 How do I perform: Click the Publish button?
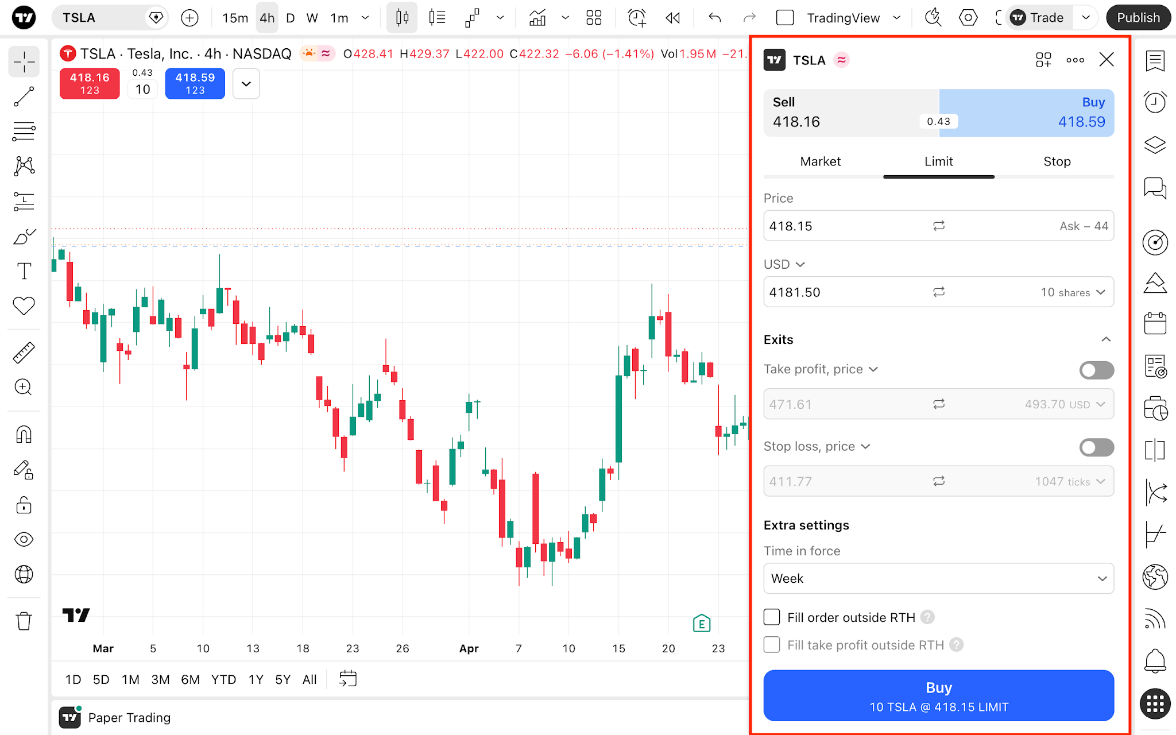coord(1138,18)
